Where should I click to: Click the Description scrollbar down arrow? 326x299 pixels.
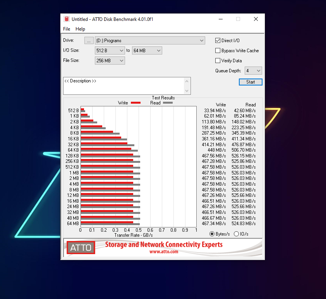pyautogui.click(x=187, y=91)
